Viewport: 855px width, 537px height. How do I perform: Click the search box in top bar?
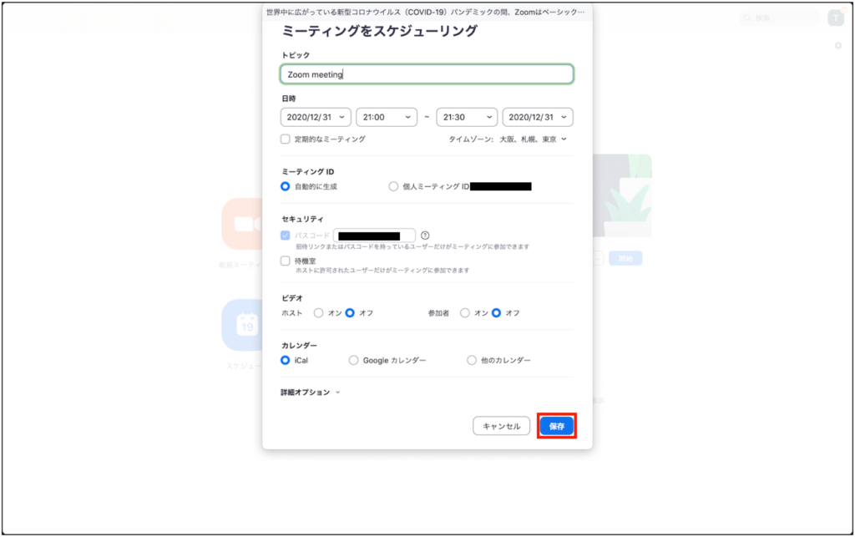[x=780, y=18]
